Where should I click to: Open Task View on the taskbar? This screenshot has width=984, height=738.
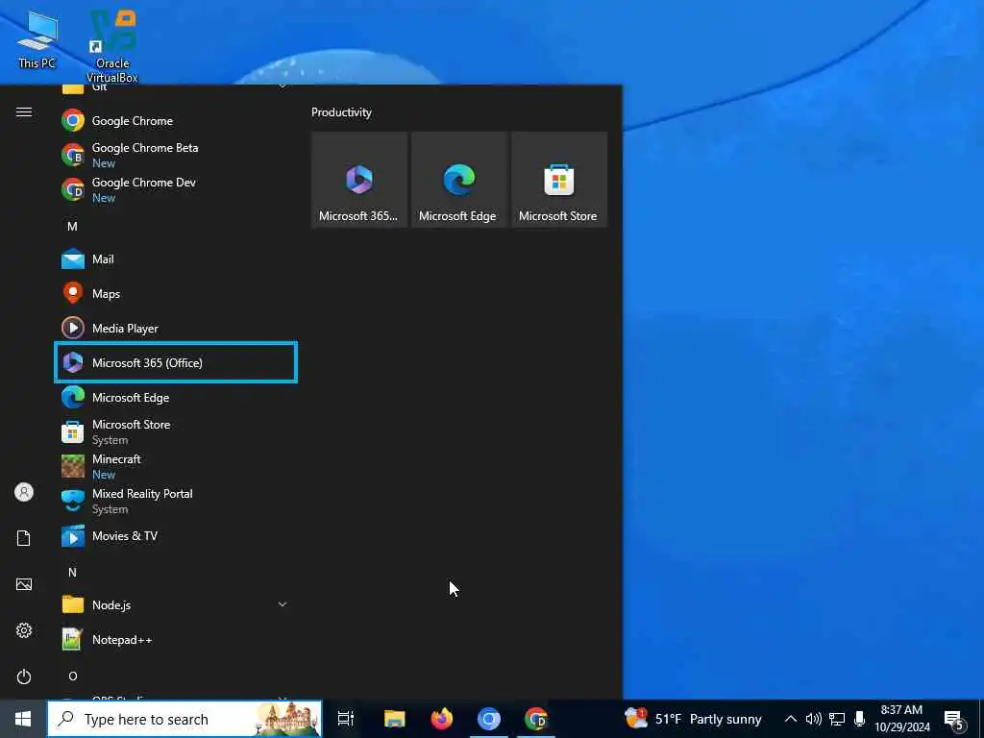point(346,719)
